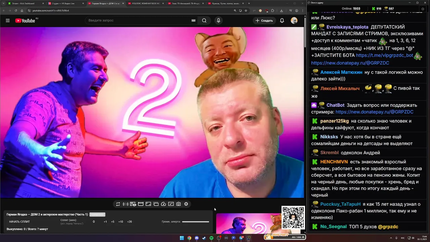
Task: Open Spotify from the taskbar
Action: [211, 238]
